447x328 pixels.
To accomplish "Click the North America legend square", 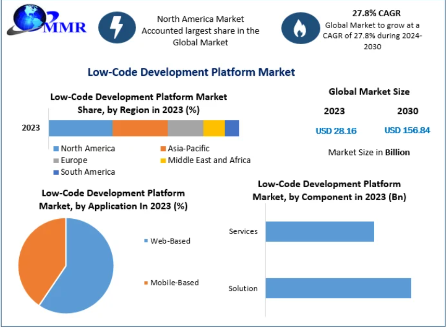I will (x=56, y=149).
